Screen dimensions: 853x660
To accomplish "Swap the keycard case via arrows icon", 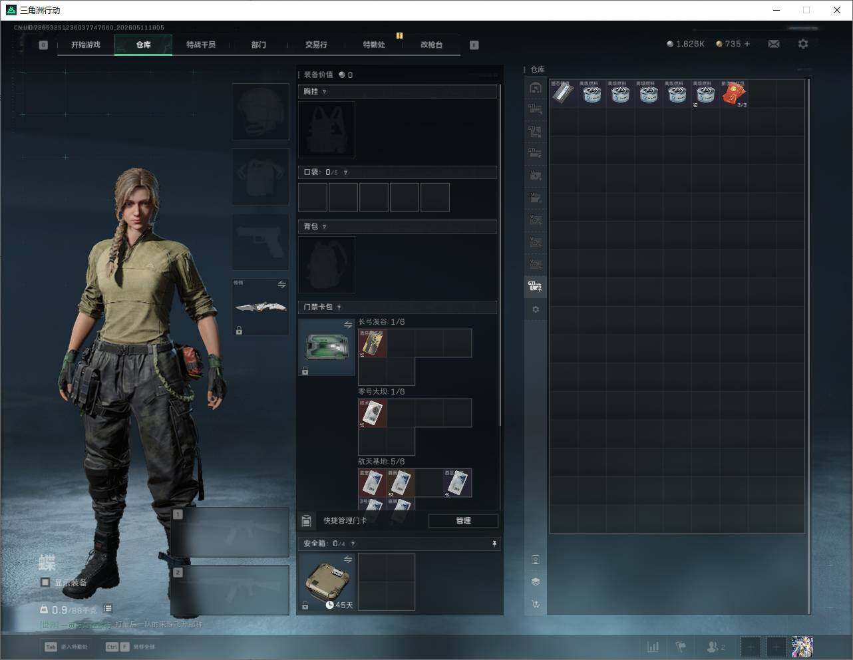I will 348,325.
